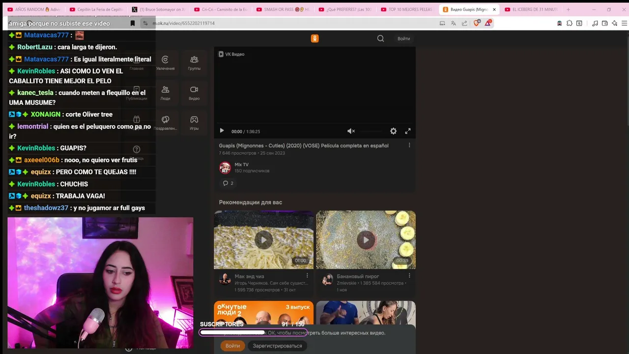Screen dimensions: 629x354
Task: Open a new browser tab
Action: (x=568, y=9)
